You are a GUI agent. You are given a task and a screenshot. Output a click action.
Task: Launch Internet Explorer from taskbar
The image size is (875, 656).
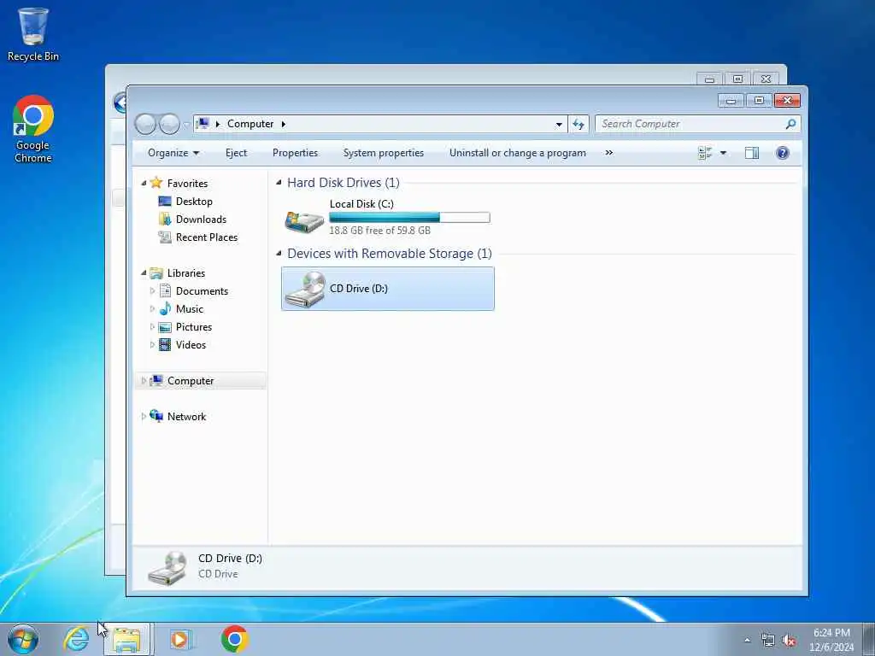76,639
